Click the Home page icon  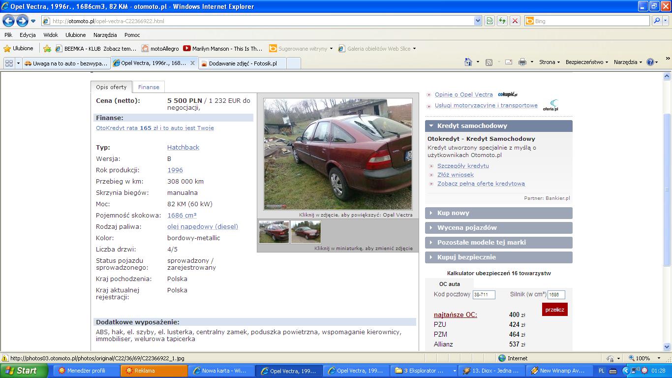click(x=468, y=62)
